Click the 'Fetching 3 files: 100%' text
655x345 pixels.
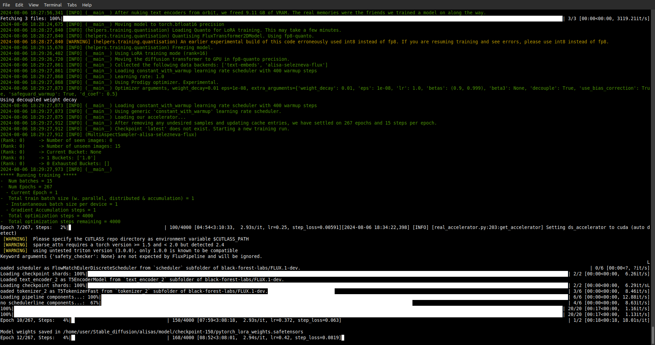[x=30, y=18]
